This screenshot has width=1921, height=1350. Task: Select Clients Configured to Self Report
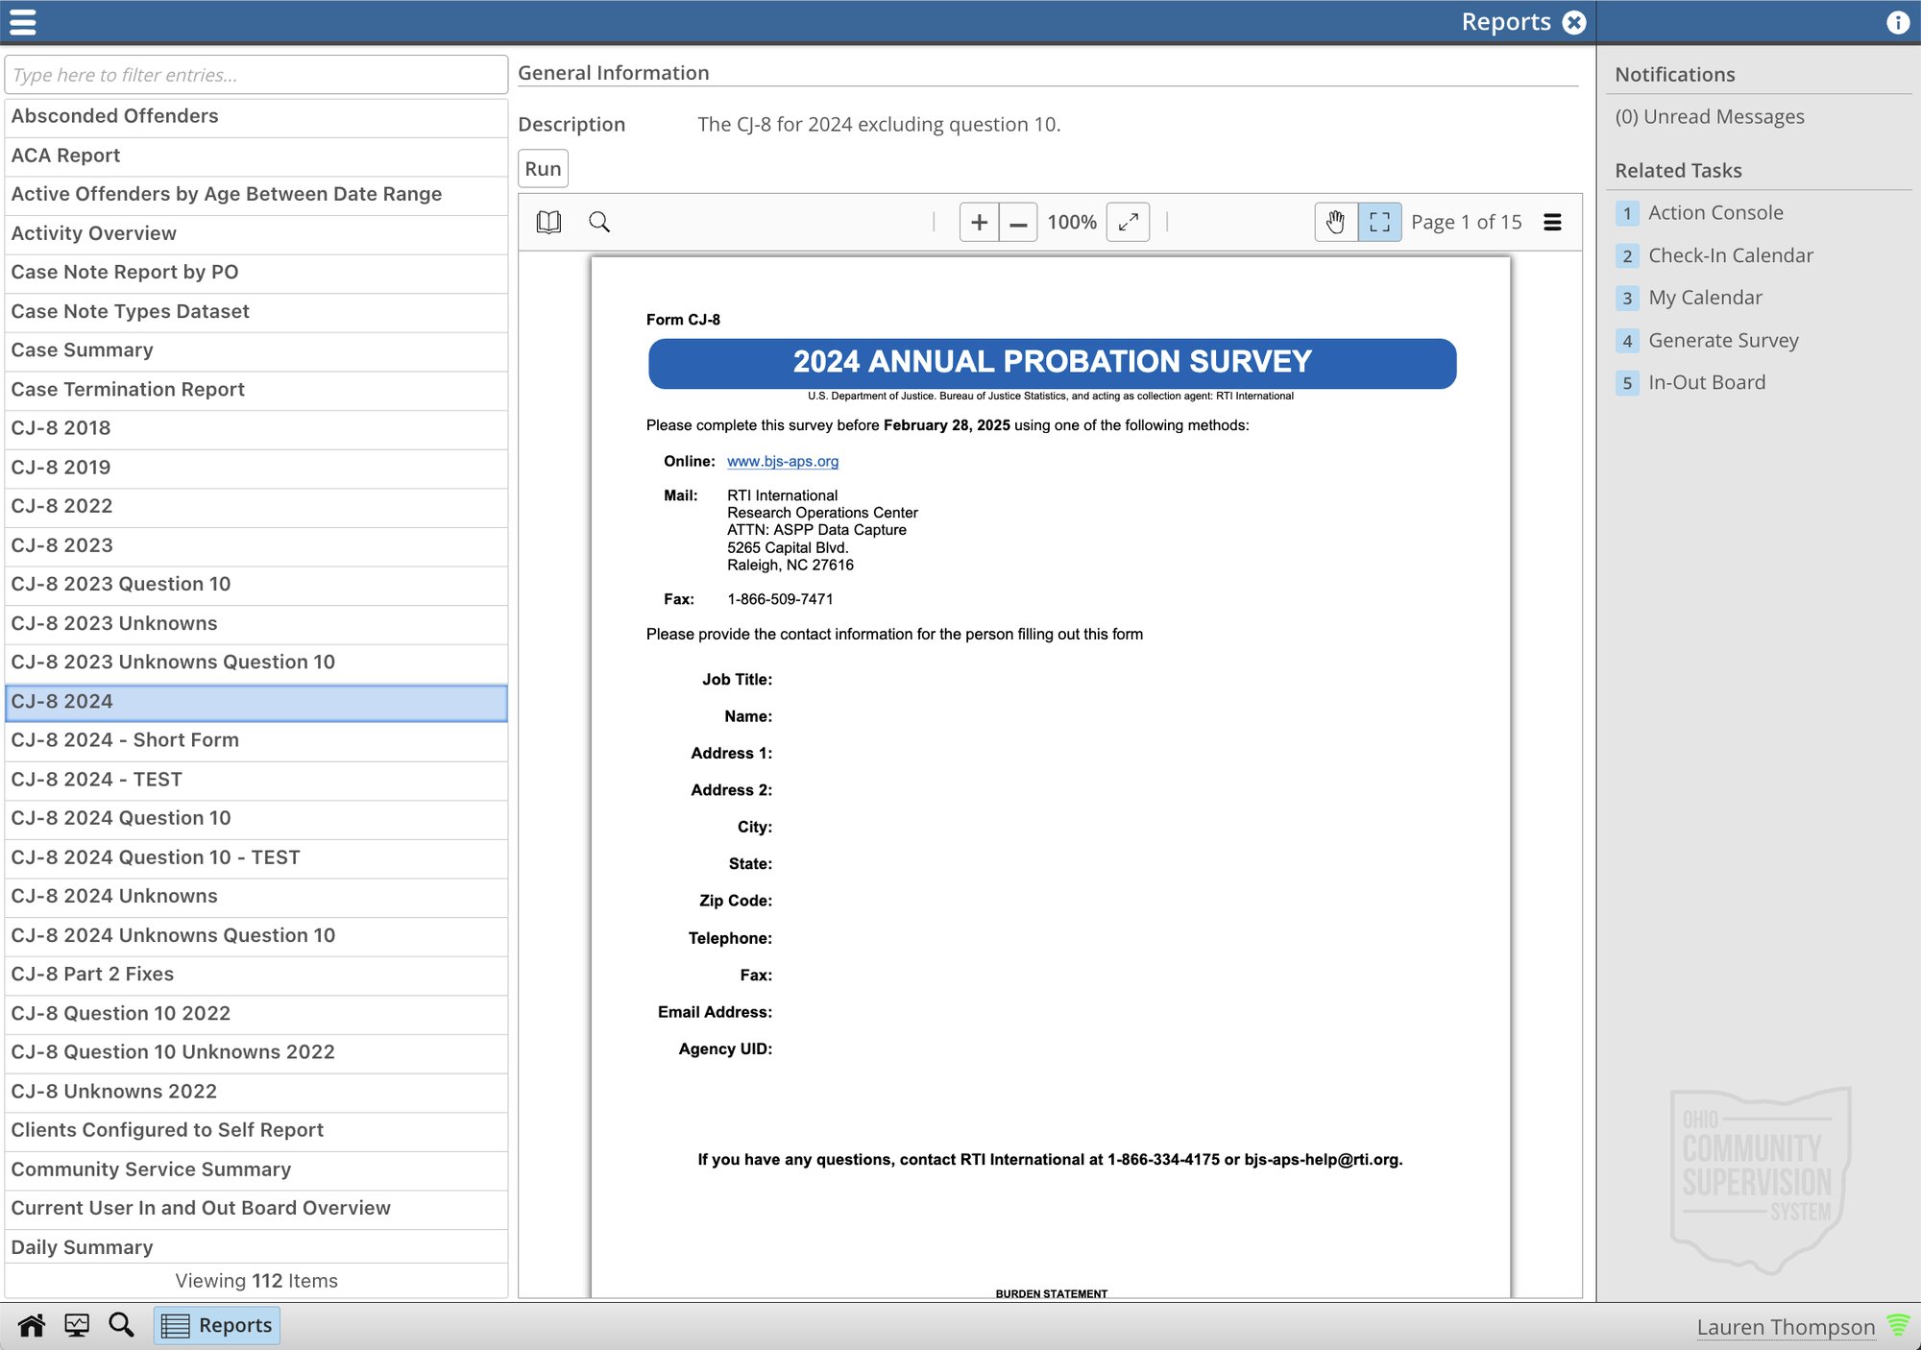pyautogui.click(x=256, y=1130)
